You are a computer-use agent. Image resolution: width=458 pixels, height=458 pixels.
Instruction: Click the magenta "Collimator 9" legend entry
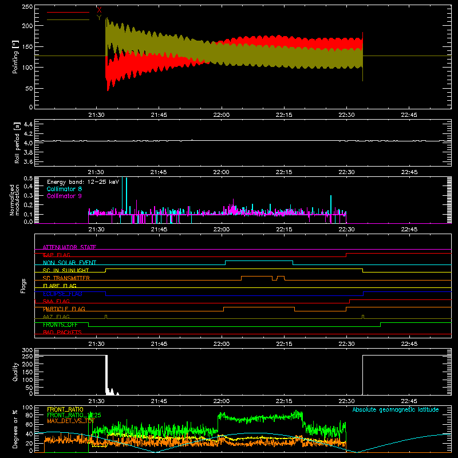[64, 196]
